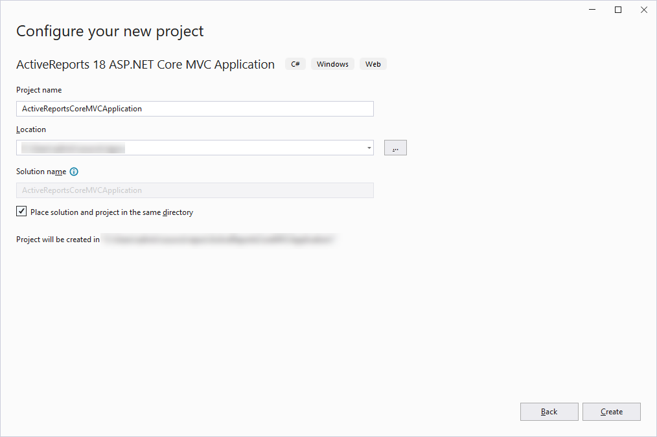Click the Solution name info icon

point(74,172)
